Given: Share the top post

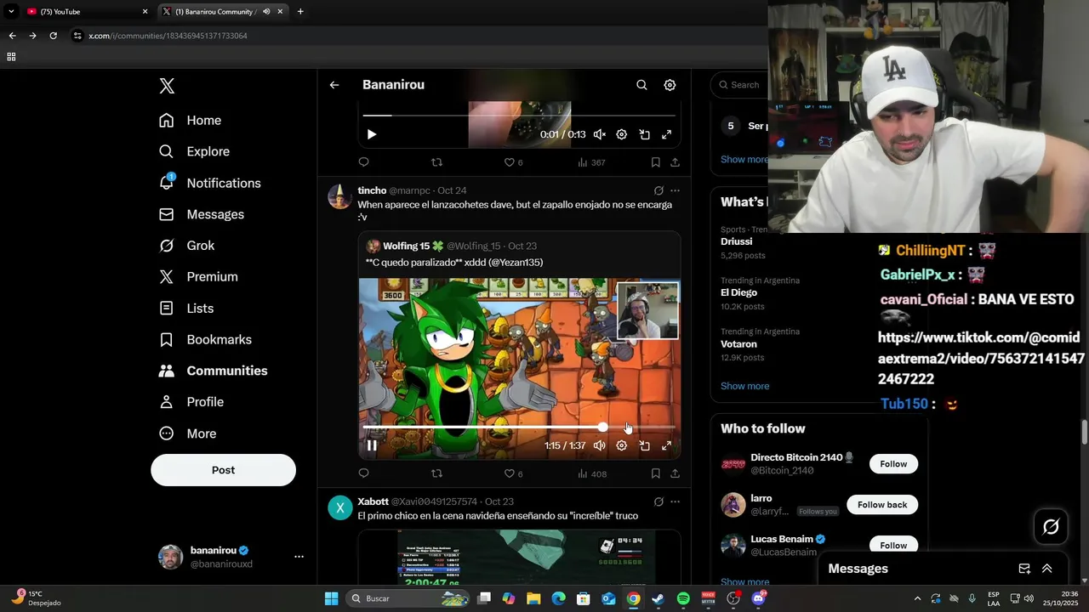Looking at the screenshot, I should click(x=675, y=162).
